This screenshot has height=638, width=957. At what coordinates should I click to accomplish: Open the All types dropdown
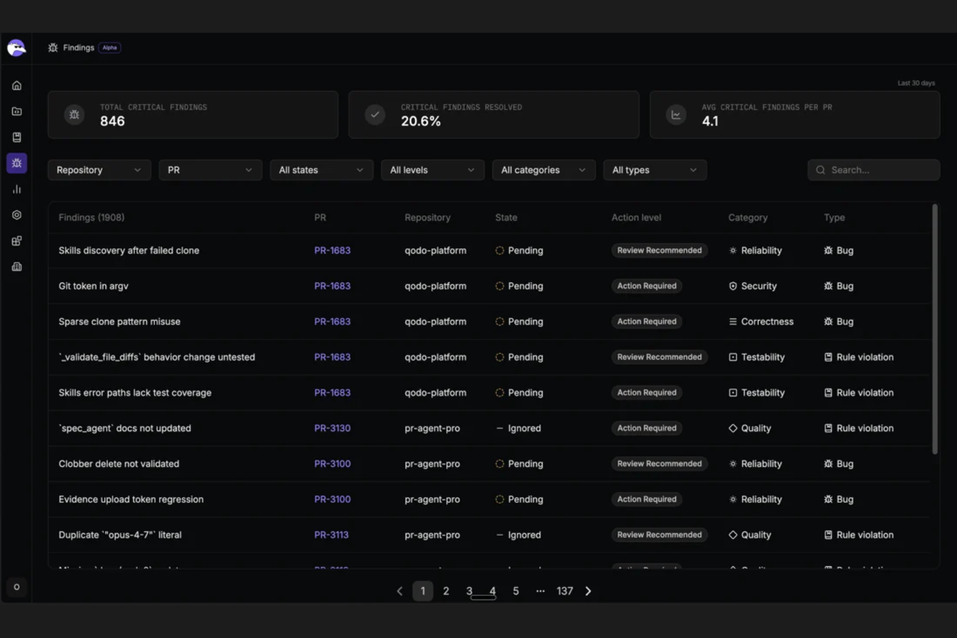[655, 170]
